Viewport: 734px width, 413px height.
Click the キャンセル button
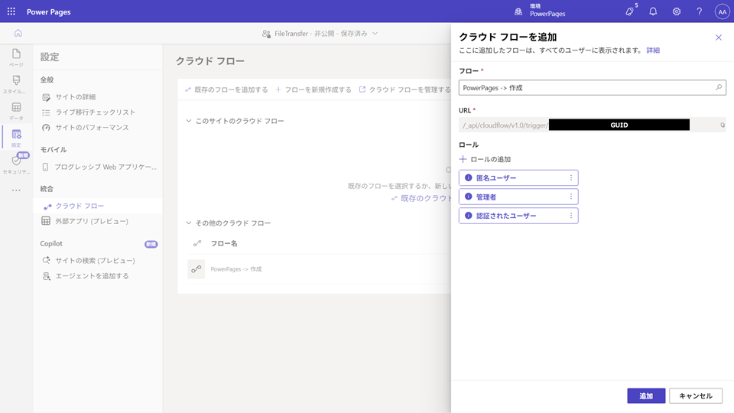click(x=696, y=395)
